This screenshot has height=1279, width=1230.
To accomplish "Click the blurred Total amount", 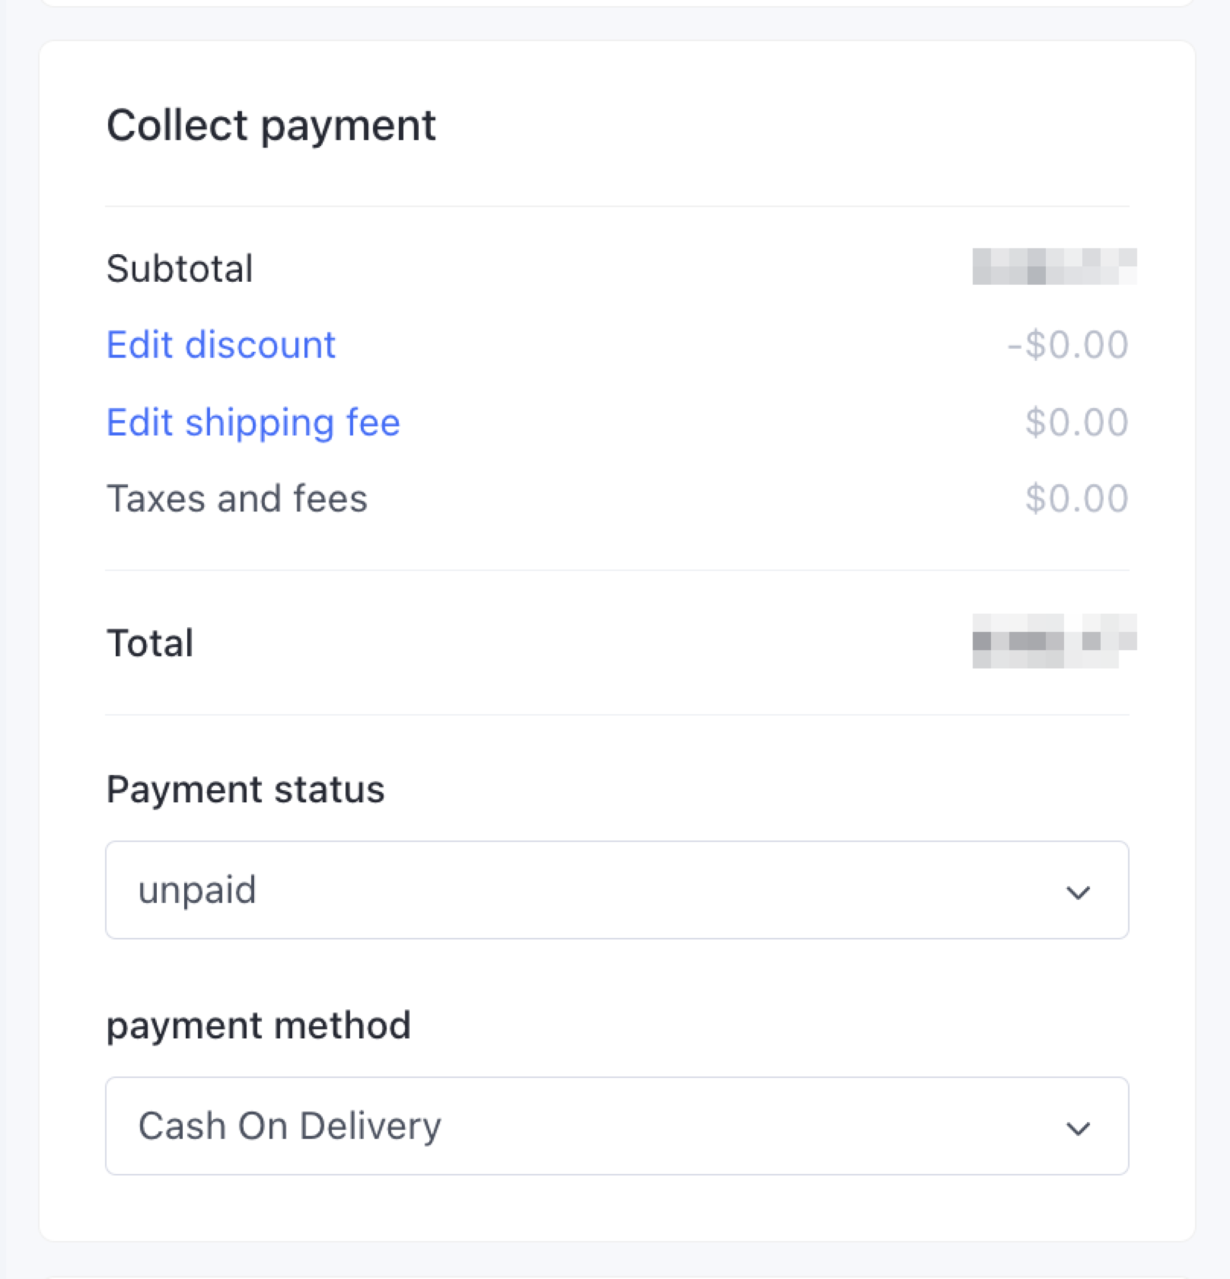I will click(1054, 641).
